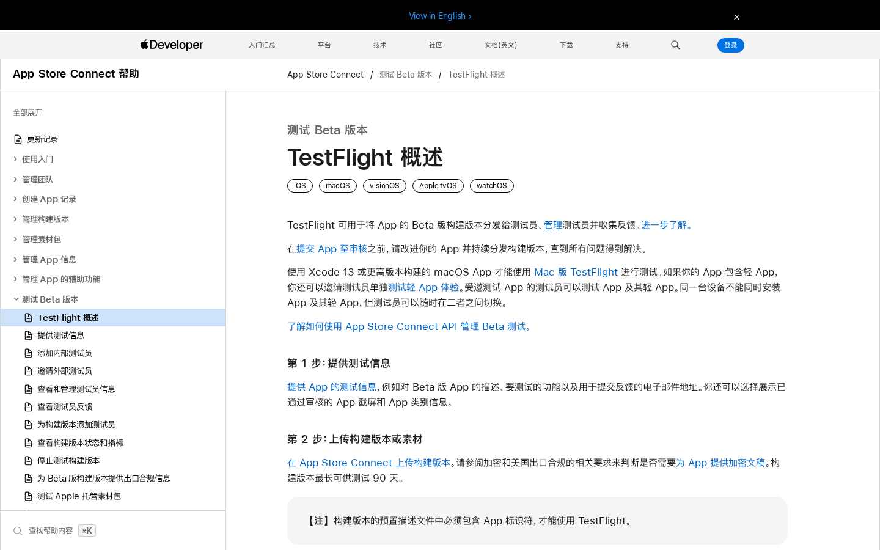Open 在 App Store Connect 上传构建版本 link
The image size is (880, 550).
369,463
